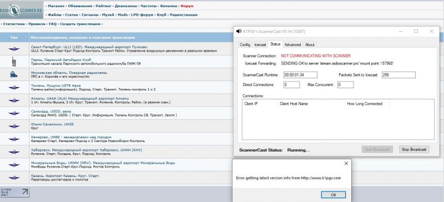Switch to the Config tab in ScannerCast
The image size is (444, 202).
245,45
